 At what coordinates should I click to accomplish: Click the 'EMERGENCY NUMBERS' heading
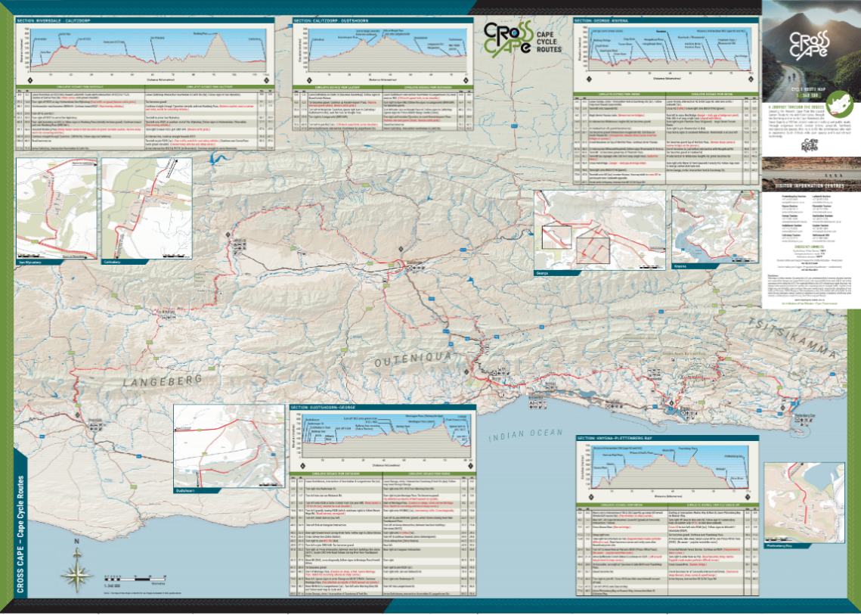[810, 246]
